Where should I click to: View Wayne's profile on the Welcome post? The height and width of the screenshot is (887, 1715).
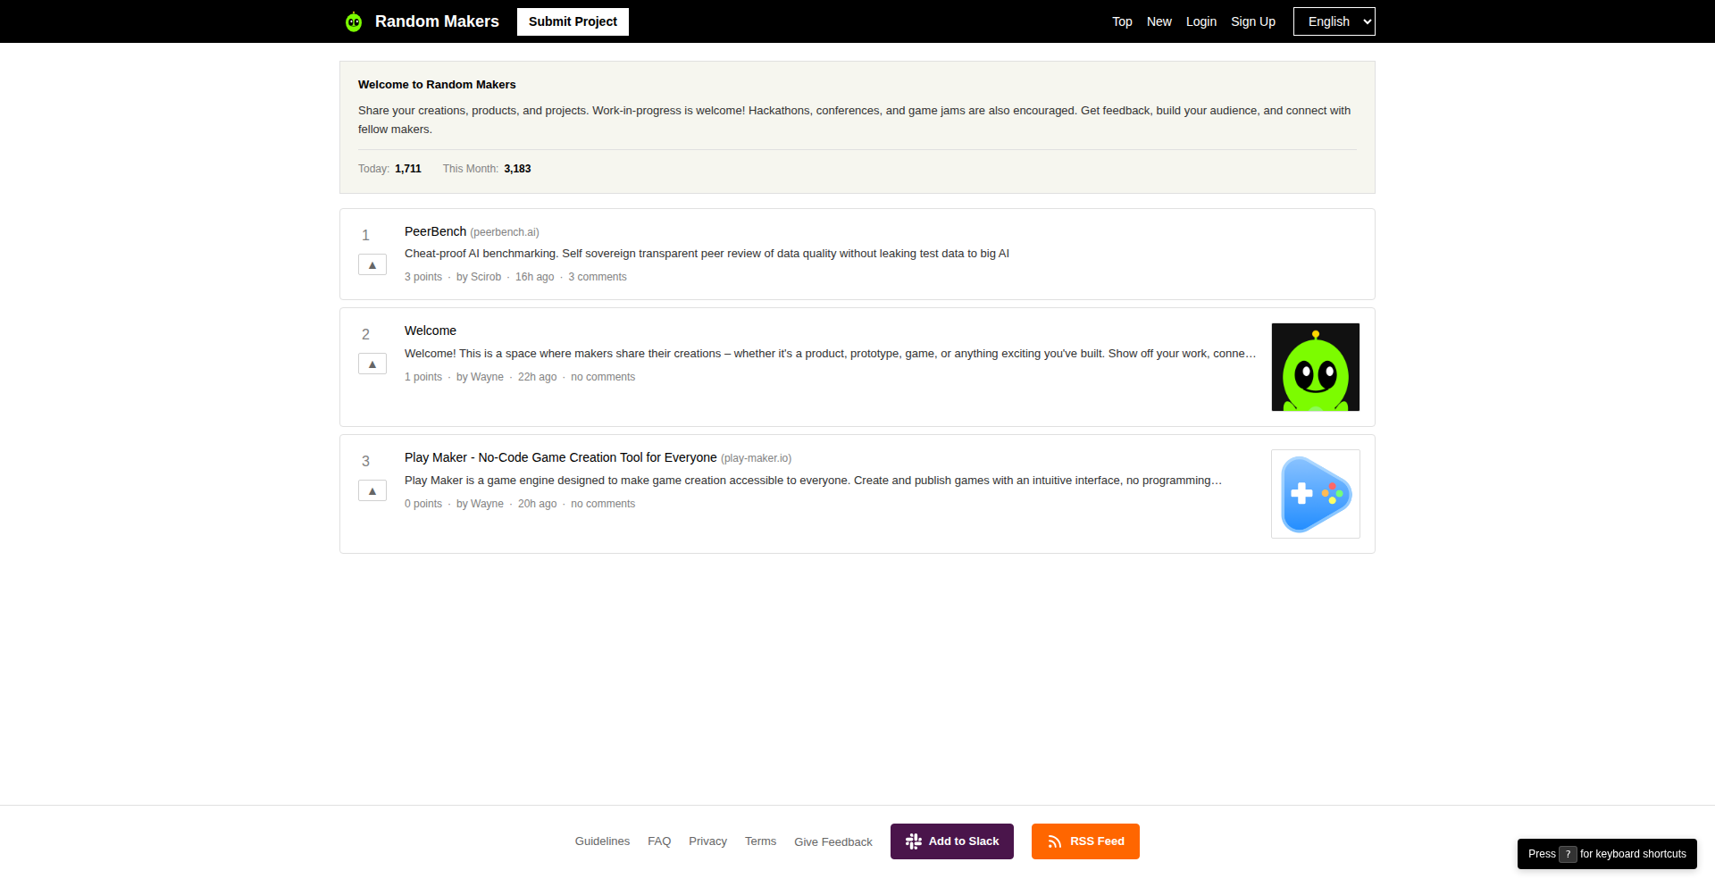tap(487, 377)
